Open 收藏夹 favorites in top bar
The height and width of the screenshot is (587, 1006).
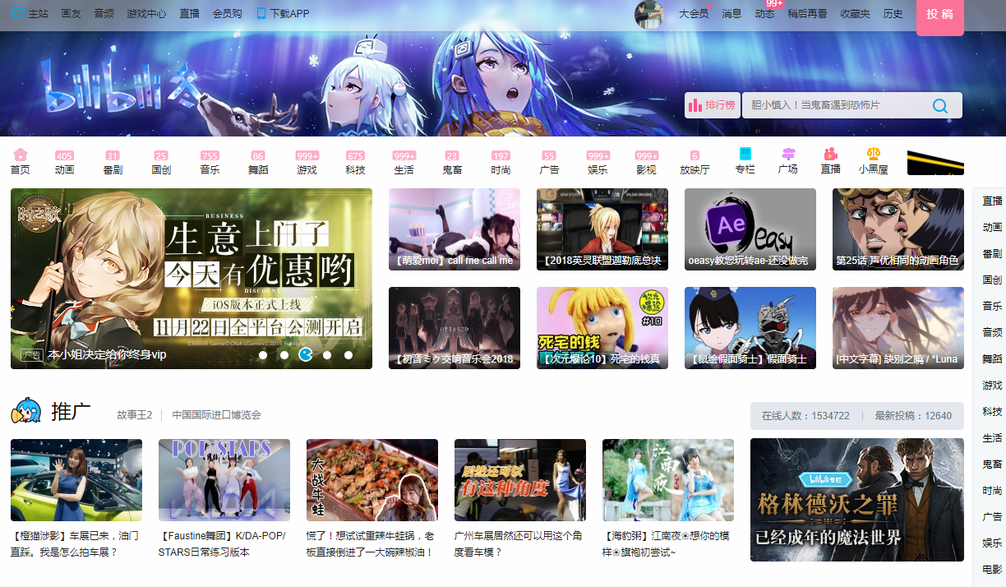point(855,14)
